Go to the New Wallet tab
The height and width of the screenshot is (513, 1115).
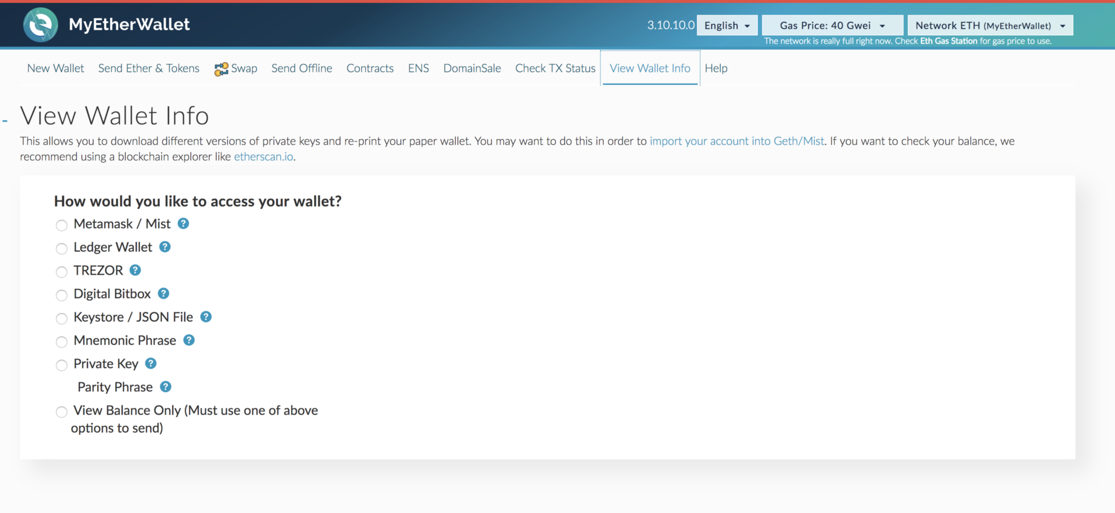[55, 69]
